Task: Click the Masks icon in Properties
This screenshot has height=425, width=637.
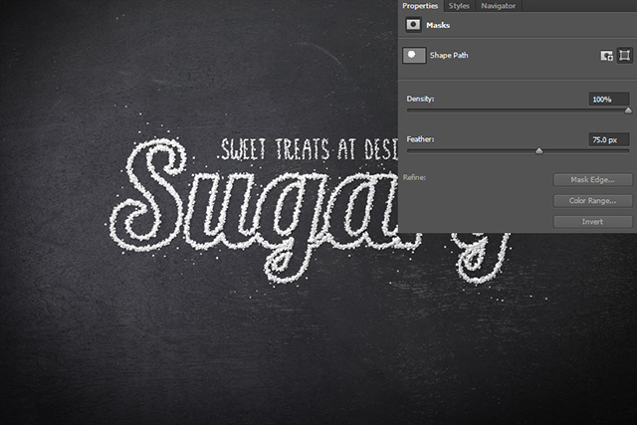Action: (x=413, y=25)
